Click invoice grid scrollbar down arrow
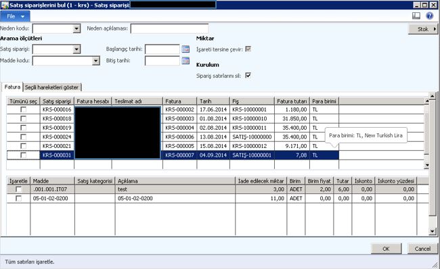The width and height of the screenshot is (440, 269). pyautogui.click(x=427, y=166)
